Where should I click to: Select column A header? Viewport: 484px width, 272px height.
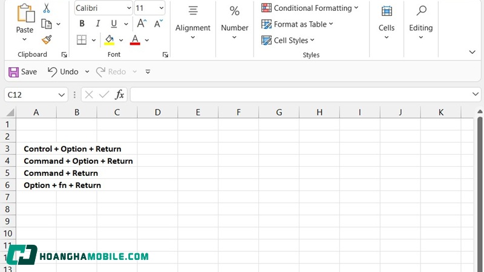(x=36, y=112)
